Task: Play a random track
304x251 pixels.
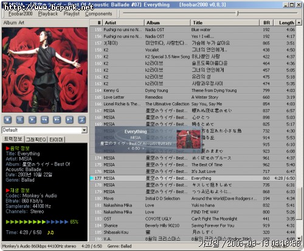Action: tap(69, 119)
